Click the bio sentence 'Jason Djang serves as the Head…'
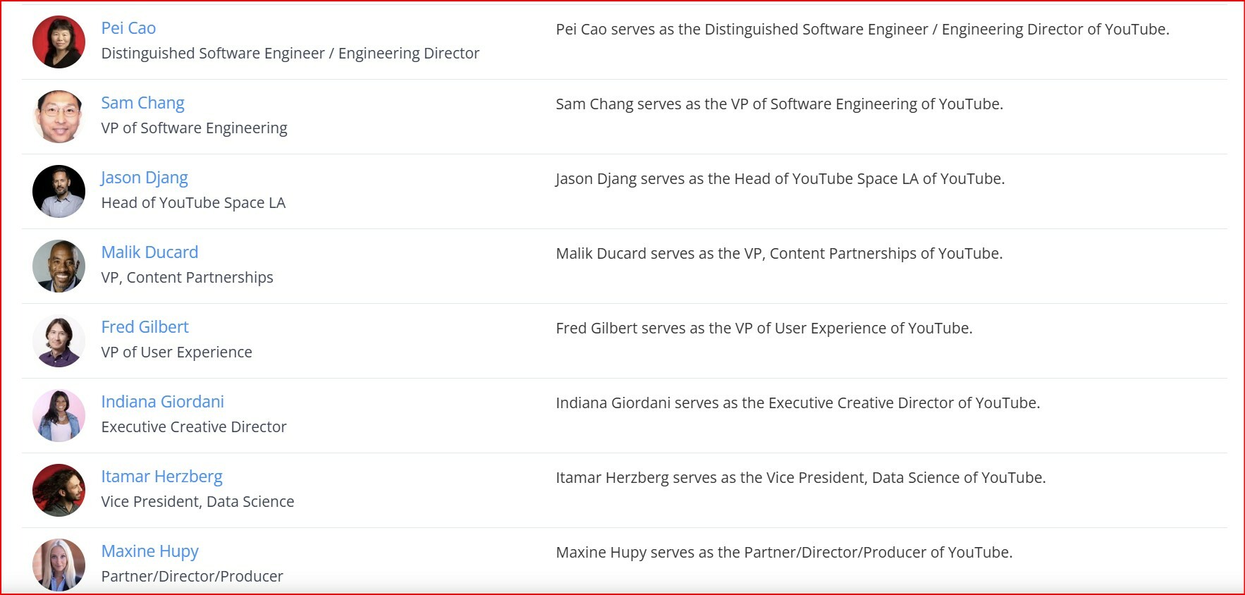This screenshot has width=1245, height=595. (780, 179)
